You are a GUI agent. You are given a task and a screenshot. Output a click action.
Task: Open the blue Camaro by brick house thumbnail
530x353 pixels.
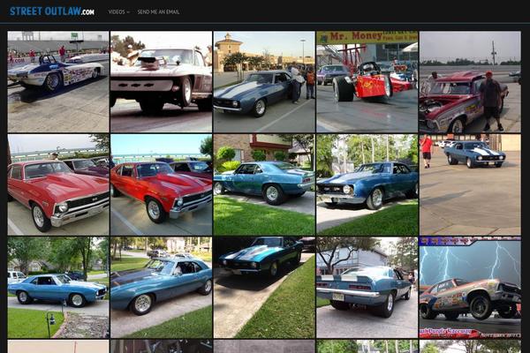[264, 184]
